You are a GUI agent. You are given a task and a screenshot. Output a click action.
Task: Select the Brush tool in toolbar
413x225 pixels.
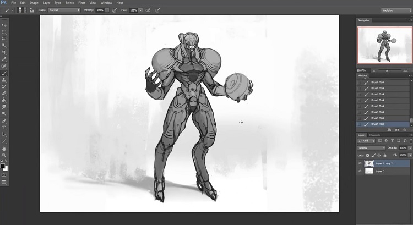tap(4, 73)
